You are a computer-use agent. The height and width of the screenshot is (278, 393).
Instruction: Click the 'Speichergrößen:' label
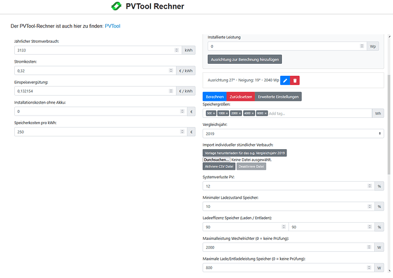coord(216,104)
